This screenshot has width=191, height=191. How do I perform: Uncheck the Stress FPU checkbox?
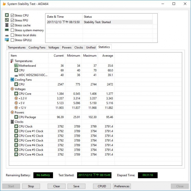pyautogui.click(x=12, y=20)
